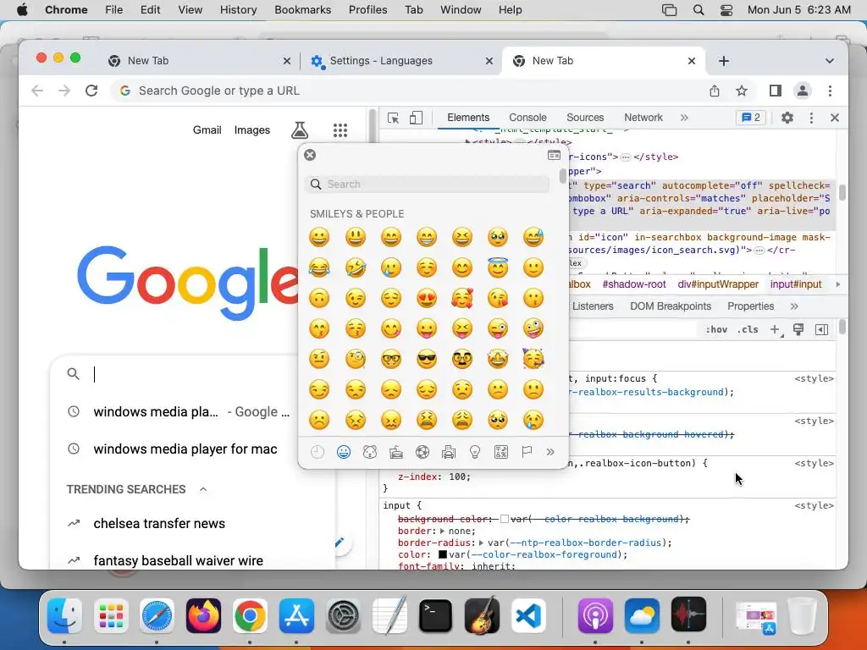This screenshot has width=867, height=650.
Task: Show more emoji categories chevron
Action: [550, 452]
